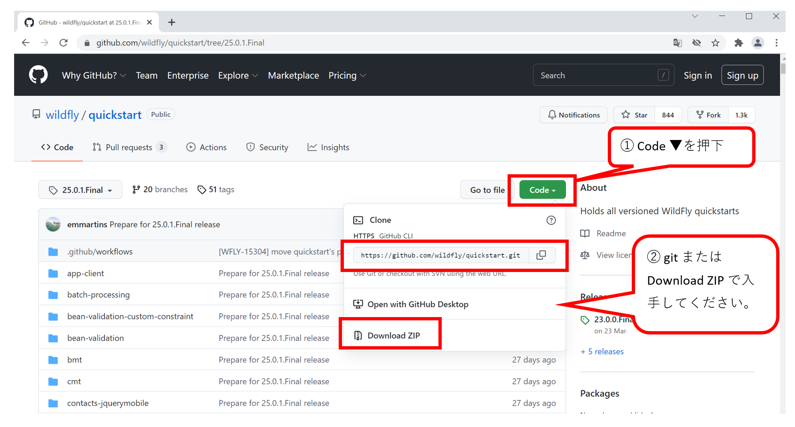Click the translate page icon

(677, 43)
